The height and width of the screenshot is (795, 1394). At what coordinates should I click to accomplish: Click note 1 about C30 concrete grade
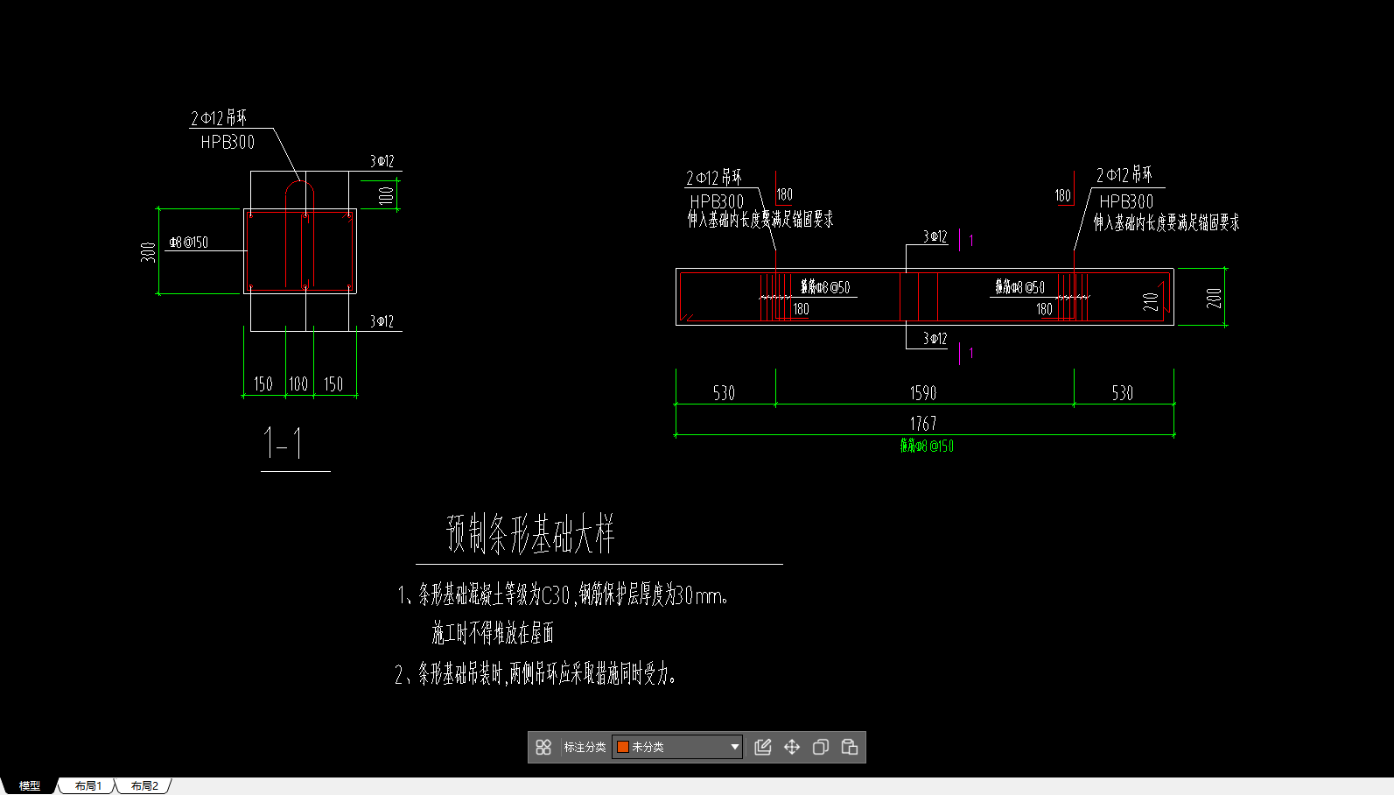(x=563, y=595)
